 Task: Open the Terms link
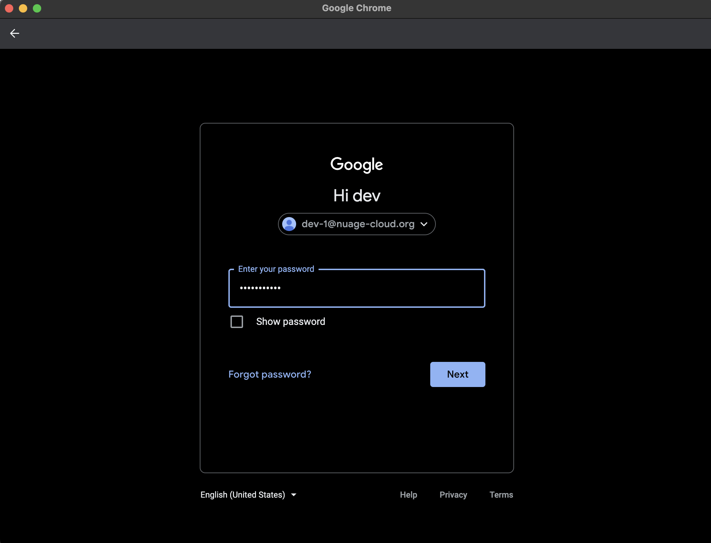501,495
